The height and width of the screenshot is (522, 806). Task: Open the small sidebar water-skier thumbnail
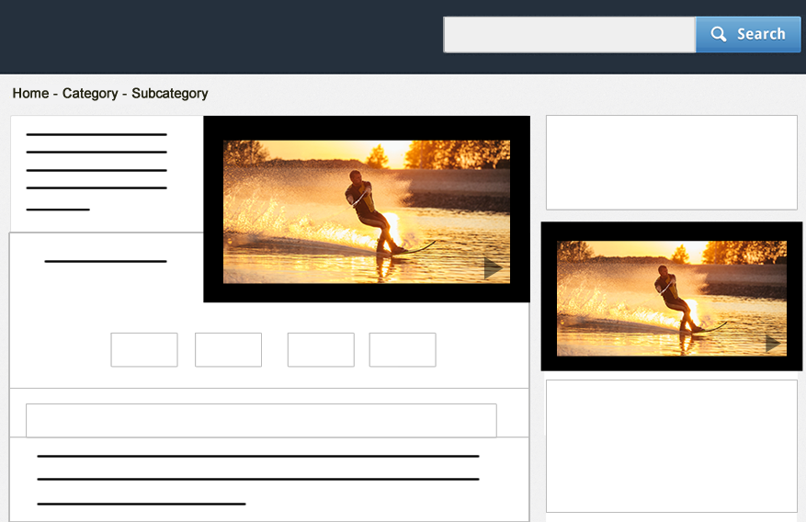click(671, 297)
